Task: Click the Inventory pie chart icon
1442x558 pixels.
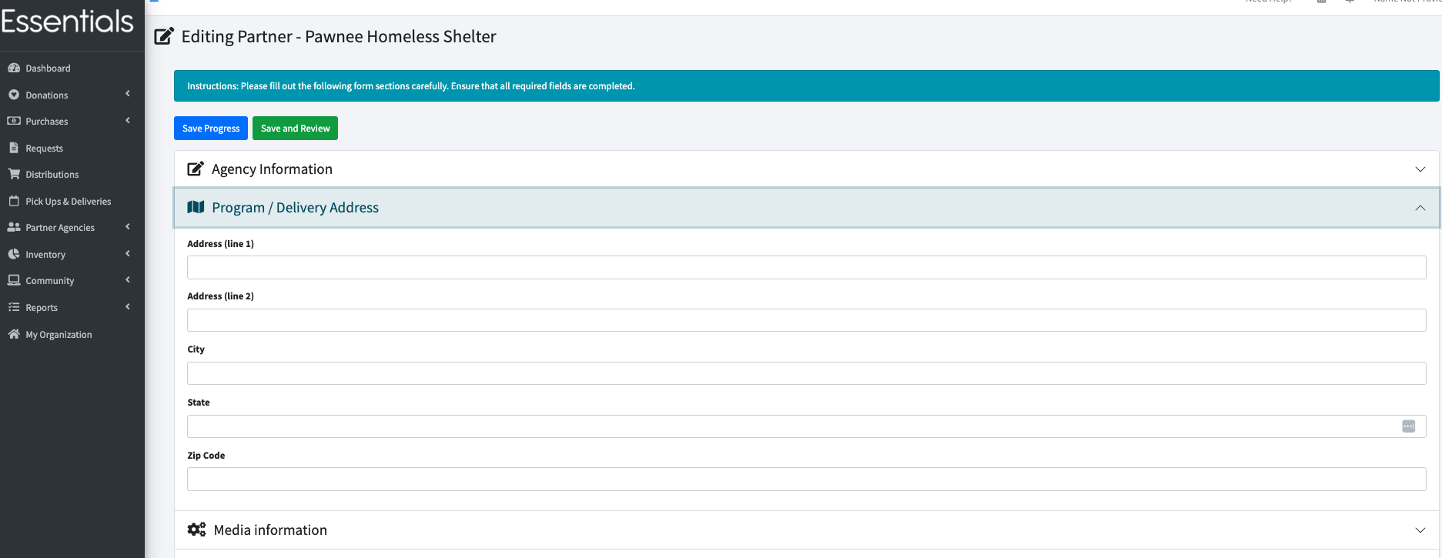Action: (14, 254)
